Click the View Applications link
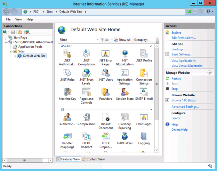 pyautogui.click(x=184, y=61)
